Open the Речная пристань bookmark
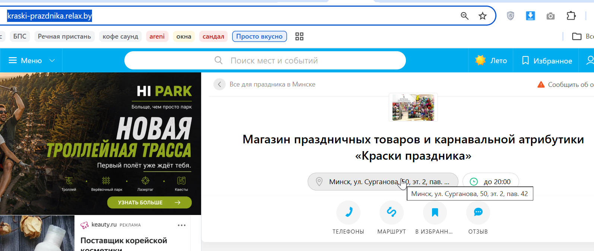Screen dimensions: 594x251 [x=64, y=36]
